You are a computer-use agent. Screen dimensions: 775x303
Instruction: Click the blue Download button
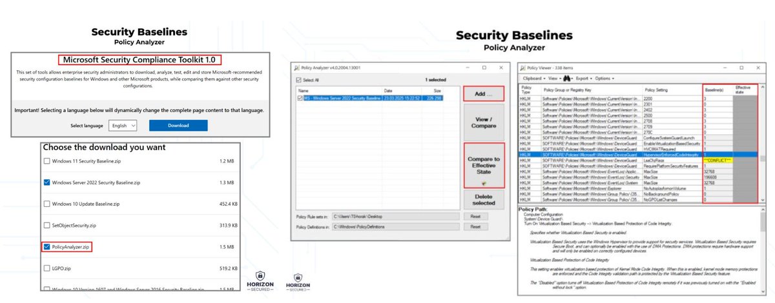point(178,126)
